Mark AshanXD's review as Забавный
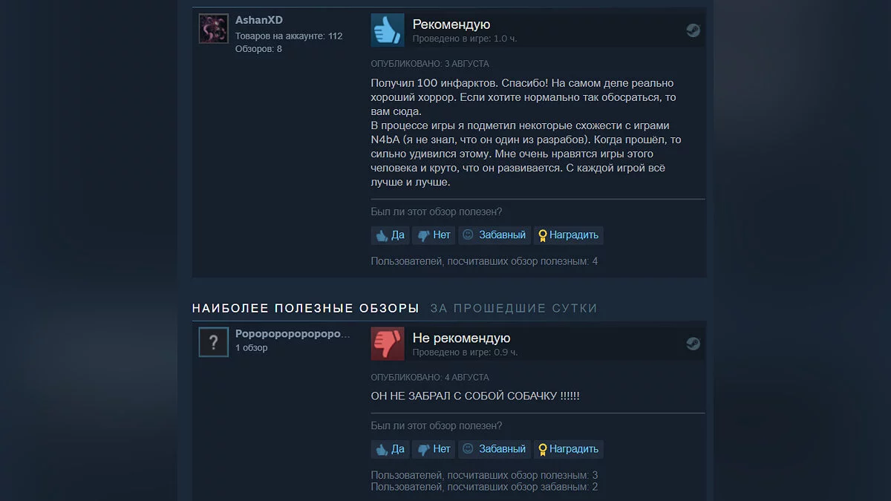 point(494,235)
